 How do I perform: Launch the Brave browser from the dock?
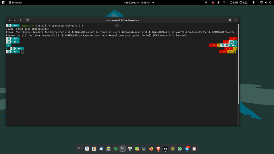(158, 149)
